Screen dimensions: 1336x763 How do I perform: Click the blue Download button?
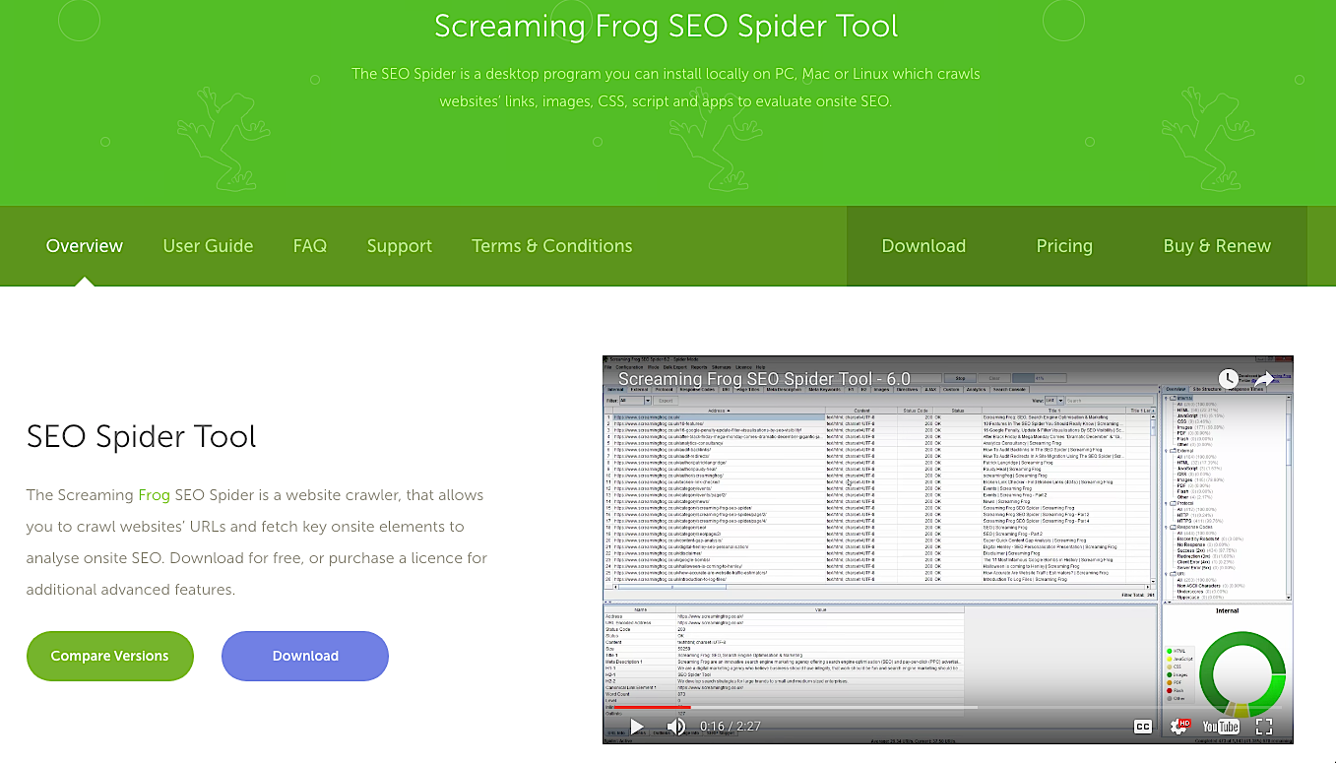pos(305,656)
